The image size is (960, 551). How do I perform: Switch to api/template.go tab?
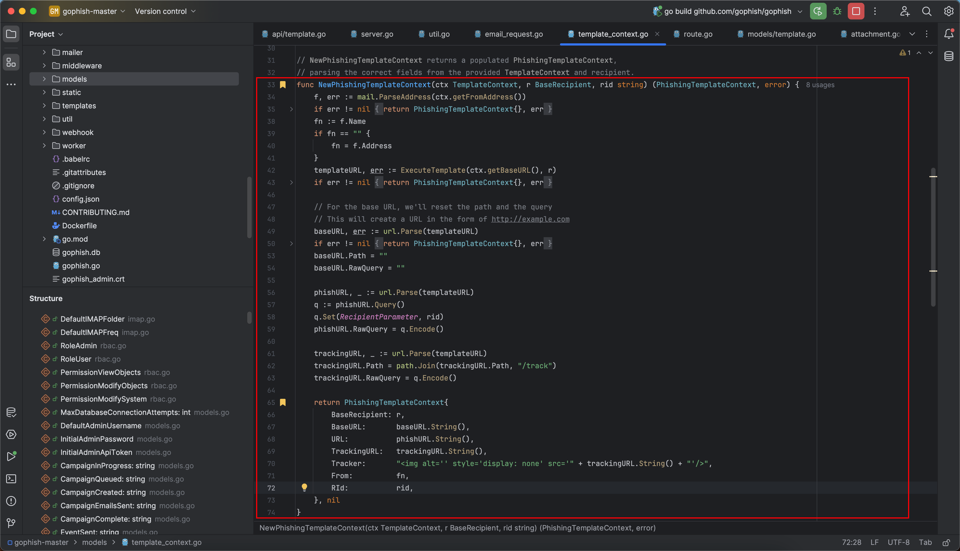(x=294, y=34)
